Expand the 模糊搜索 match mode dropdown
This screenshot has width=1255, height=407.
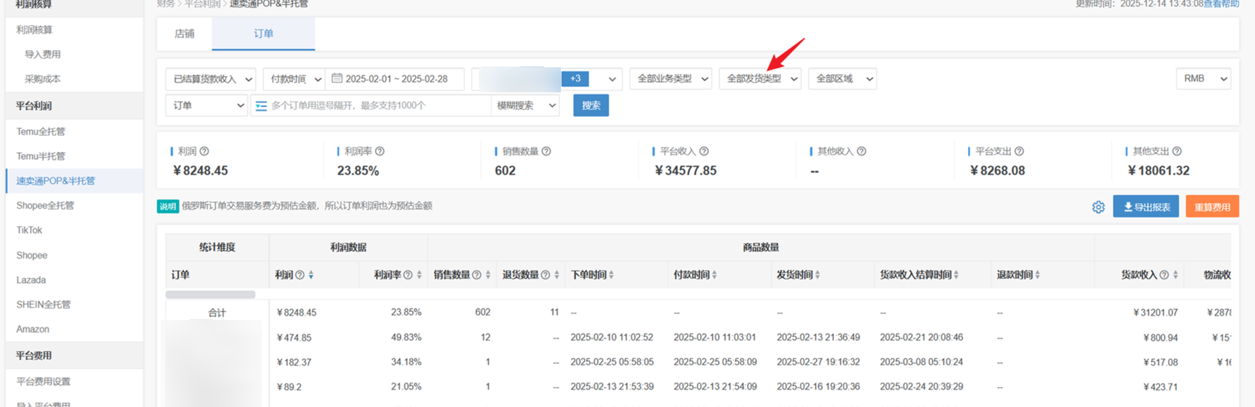click(x=526, y=106)
